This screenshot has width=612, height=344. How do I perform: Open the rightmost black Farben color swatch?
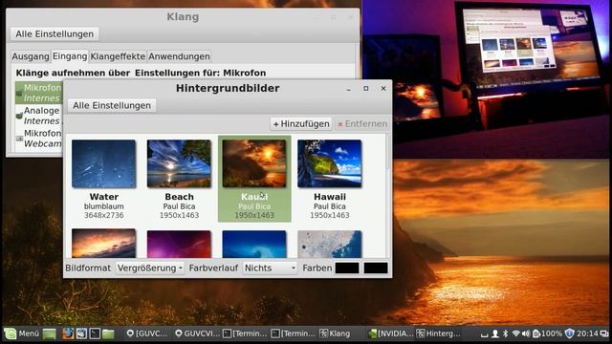[376, 268]
